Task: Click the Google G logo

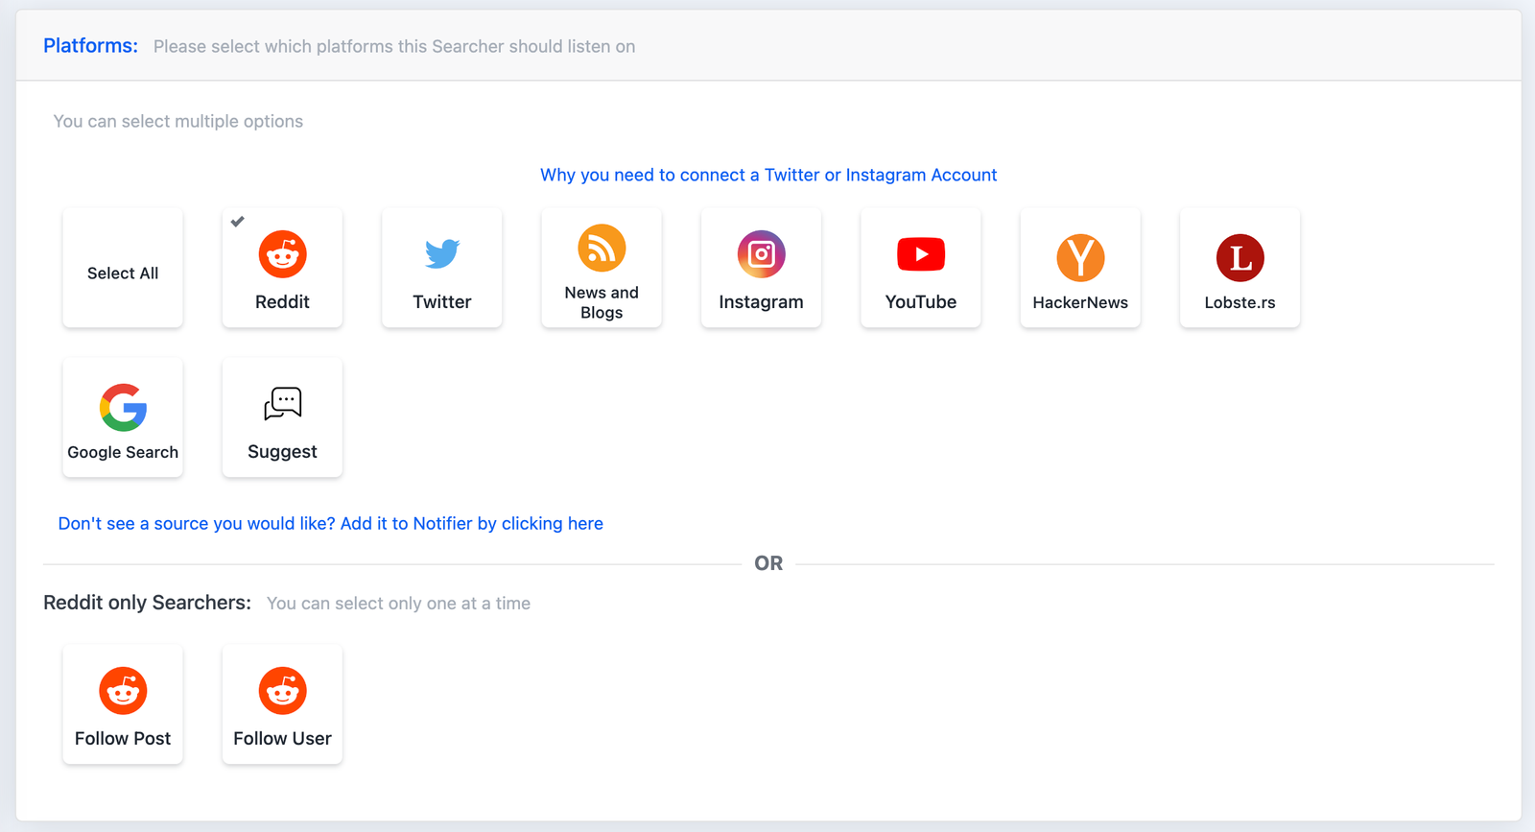Action: pos(123,407)
